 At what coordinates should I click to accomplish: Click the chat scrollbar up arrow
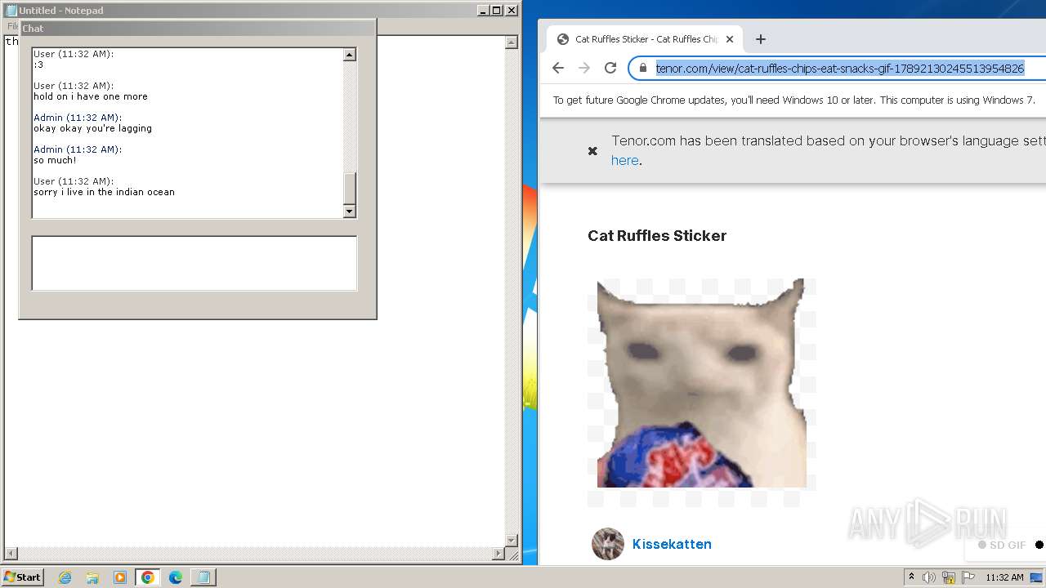[350, 55]
